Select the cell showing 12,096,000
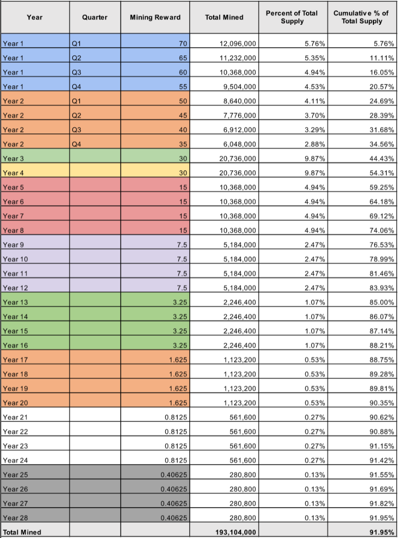Screen dimensions: 398x538 pos(224,41)
